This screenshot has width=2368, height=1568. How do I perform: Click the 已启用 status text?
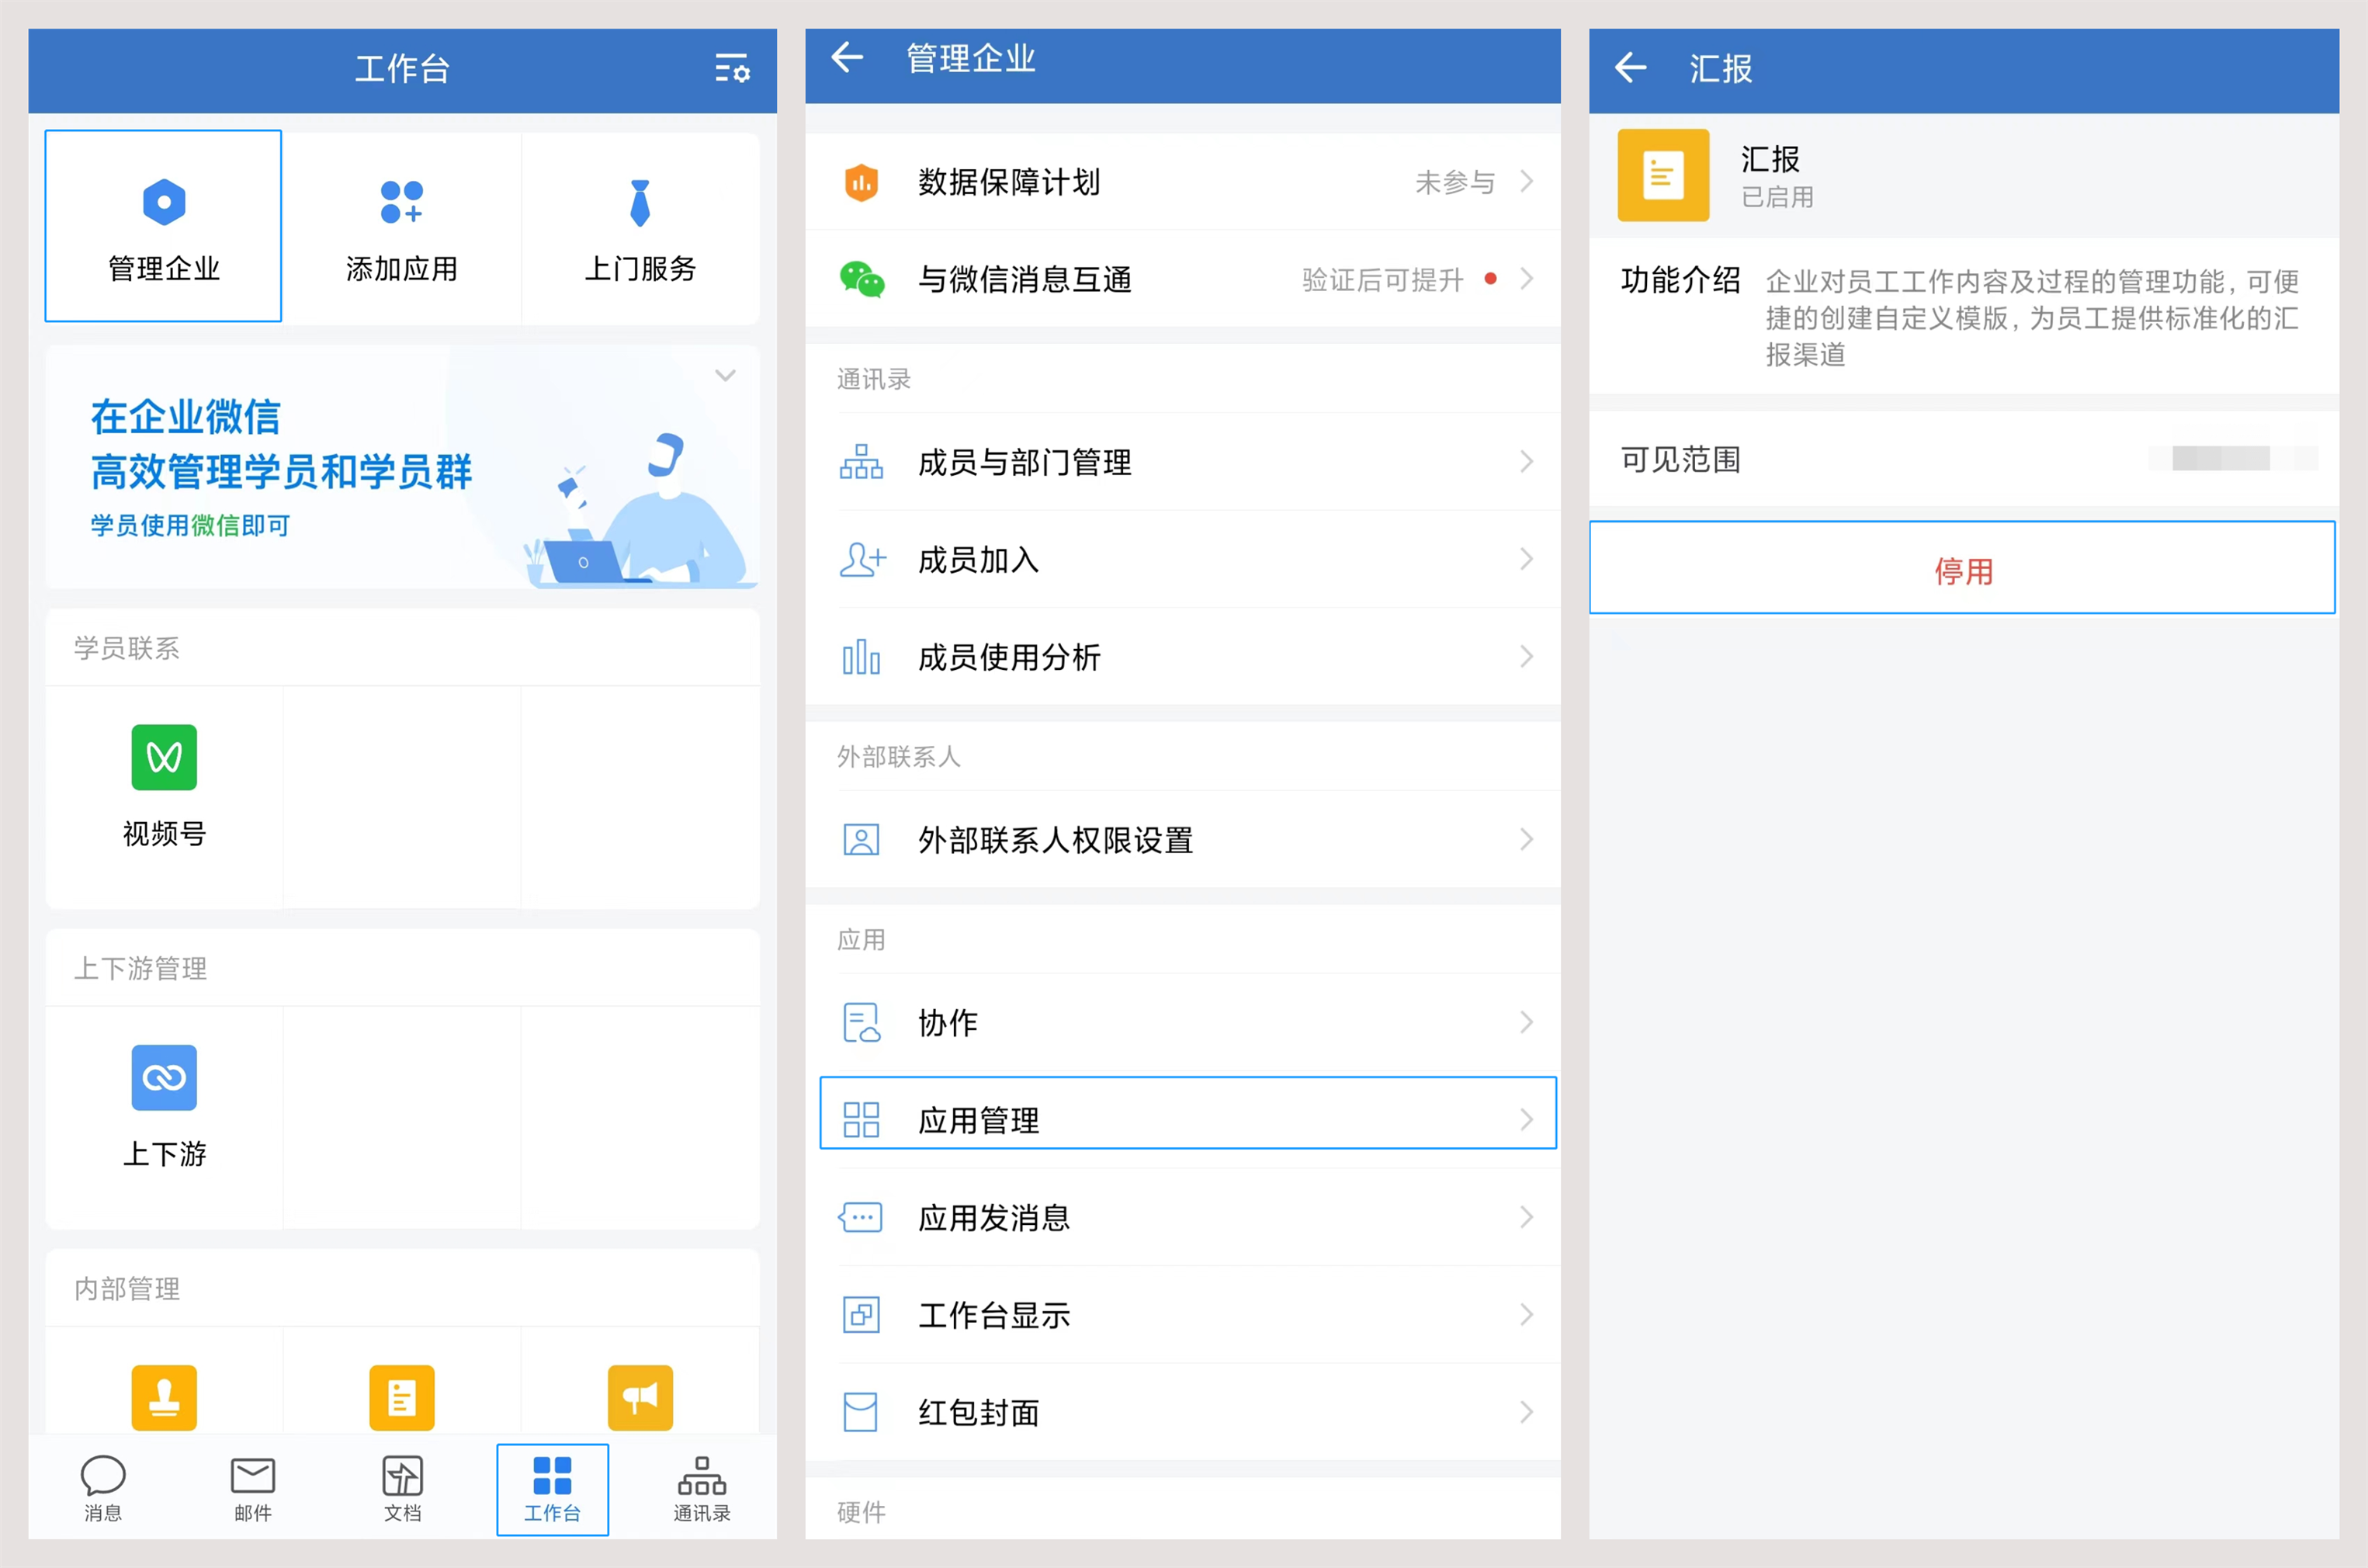(1777, 197)
